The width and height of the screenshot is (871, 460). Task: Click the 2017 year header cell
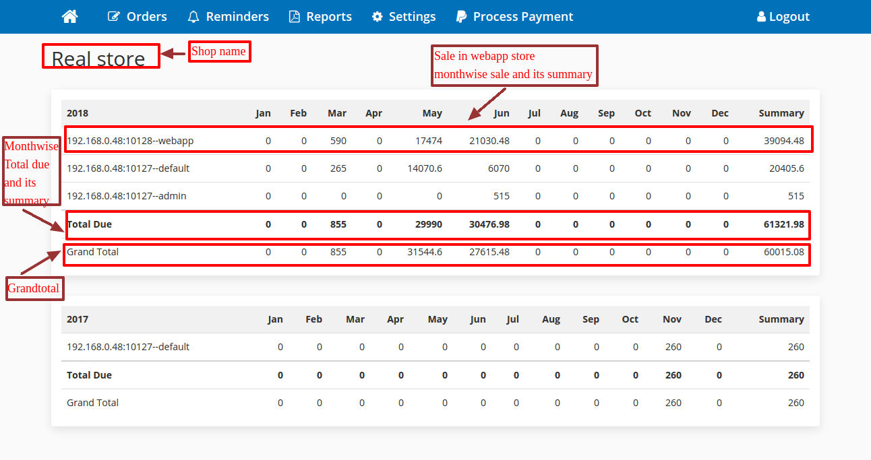click(x=78, y=319)
